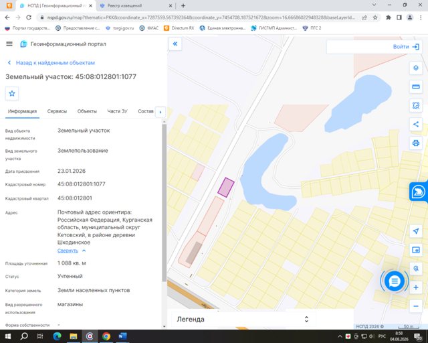Open the torgi.gov.ru bookmark
The width and height of the screenshot is (428, 343).
pyautogui.click(x=120, y=28)
